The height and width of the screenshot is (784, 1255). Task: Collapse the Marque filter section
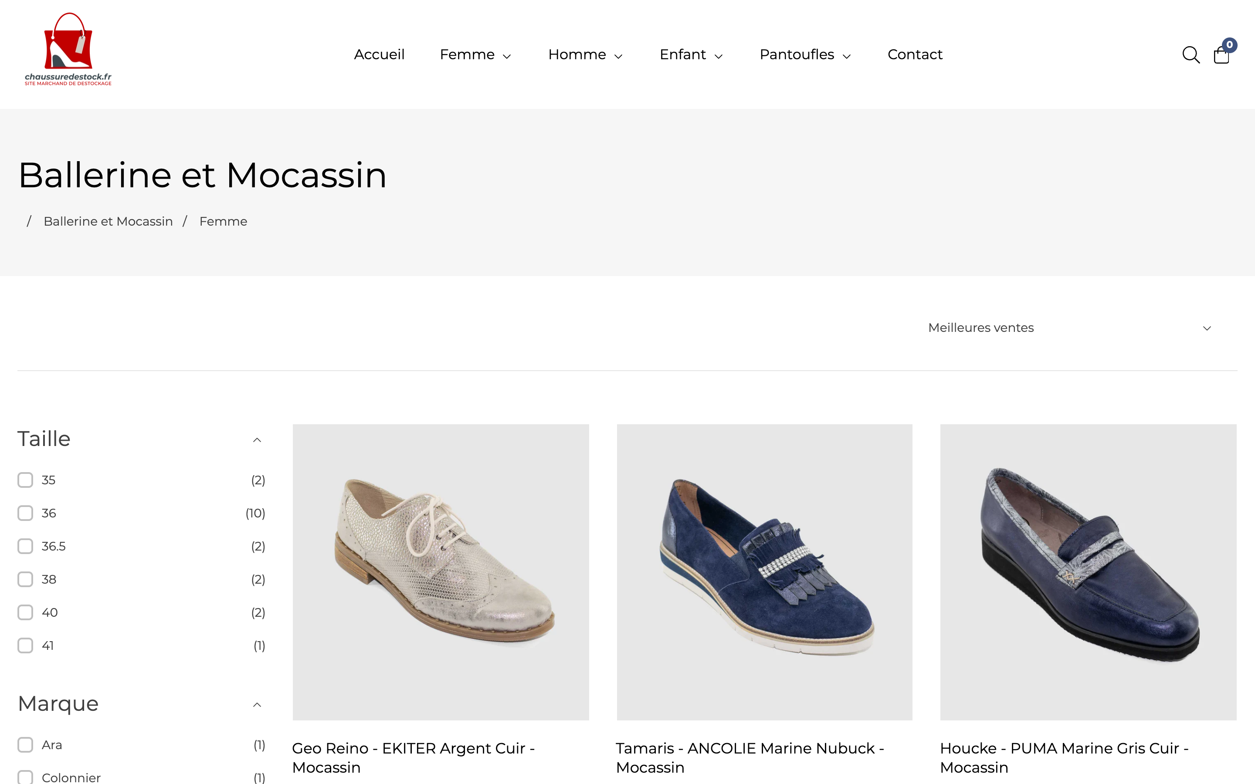point(257,704)
